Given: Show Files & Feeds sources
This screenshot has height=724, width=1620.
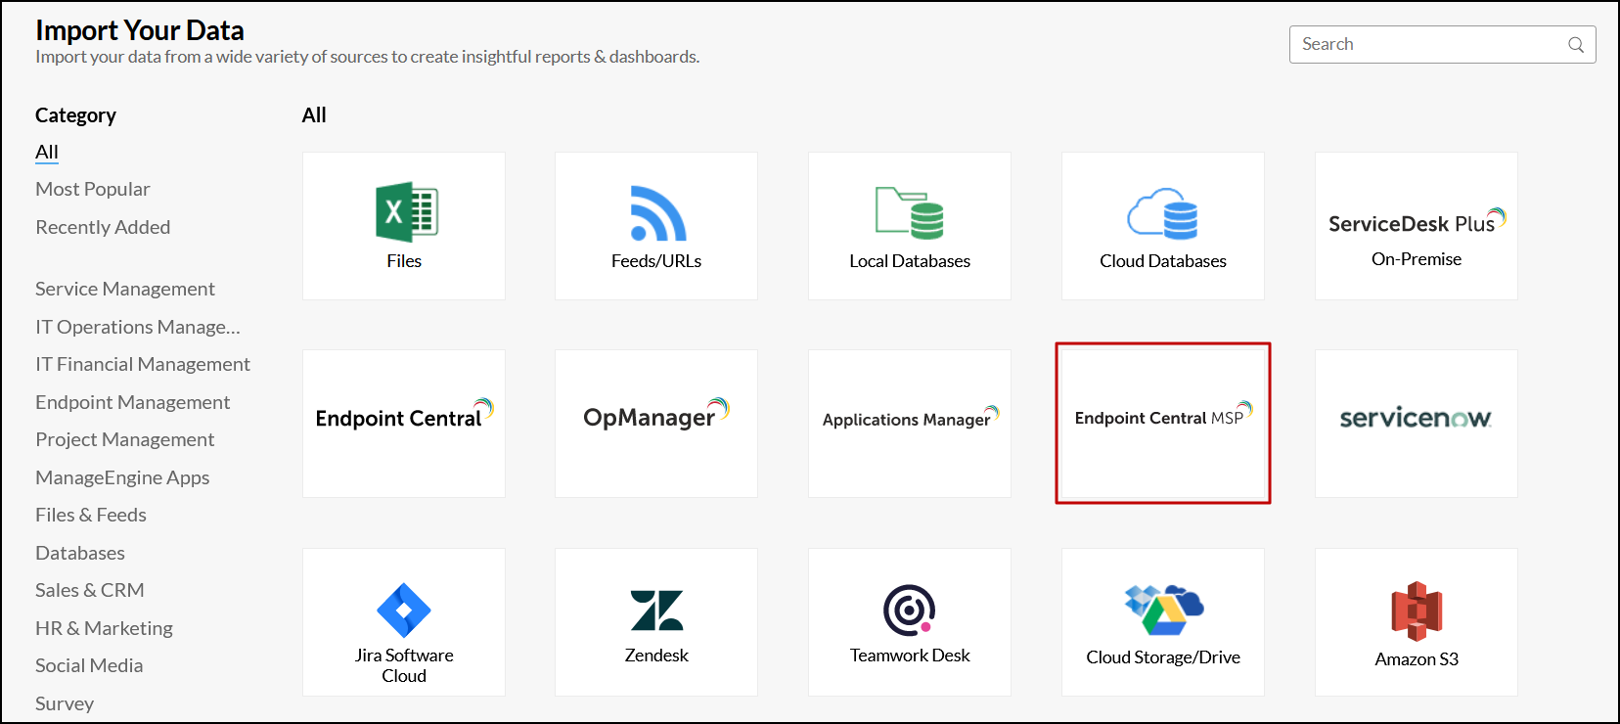Looking at the screenshot, I should pyautogui.click(x=91, y=515).
